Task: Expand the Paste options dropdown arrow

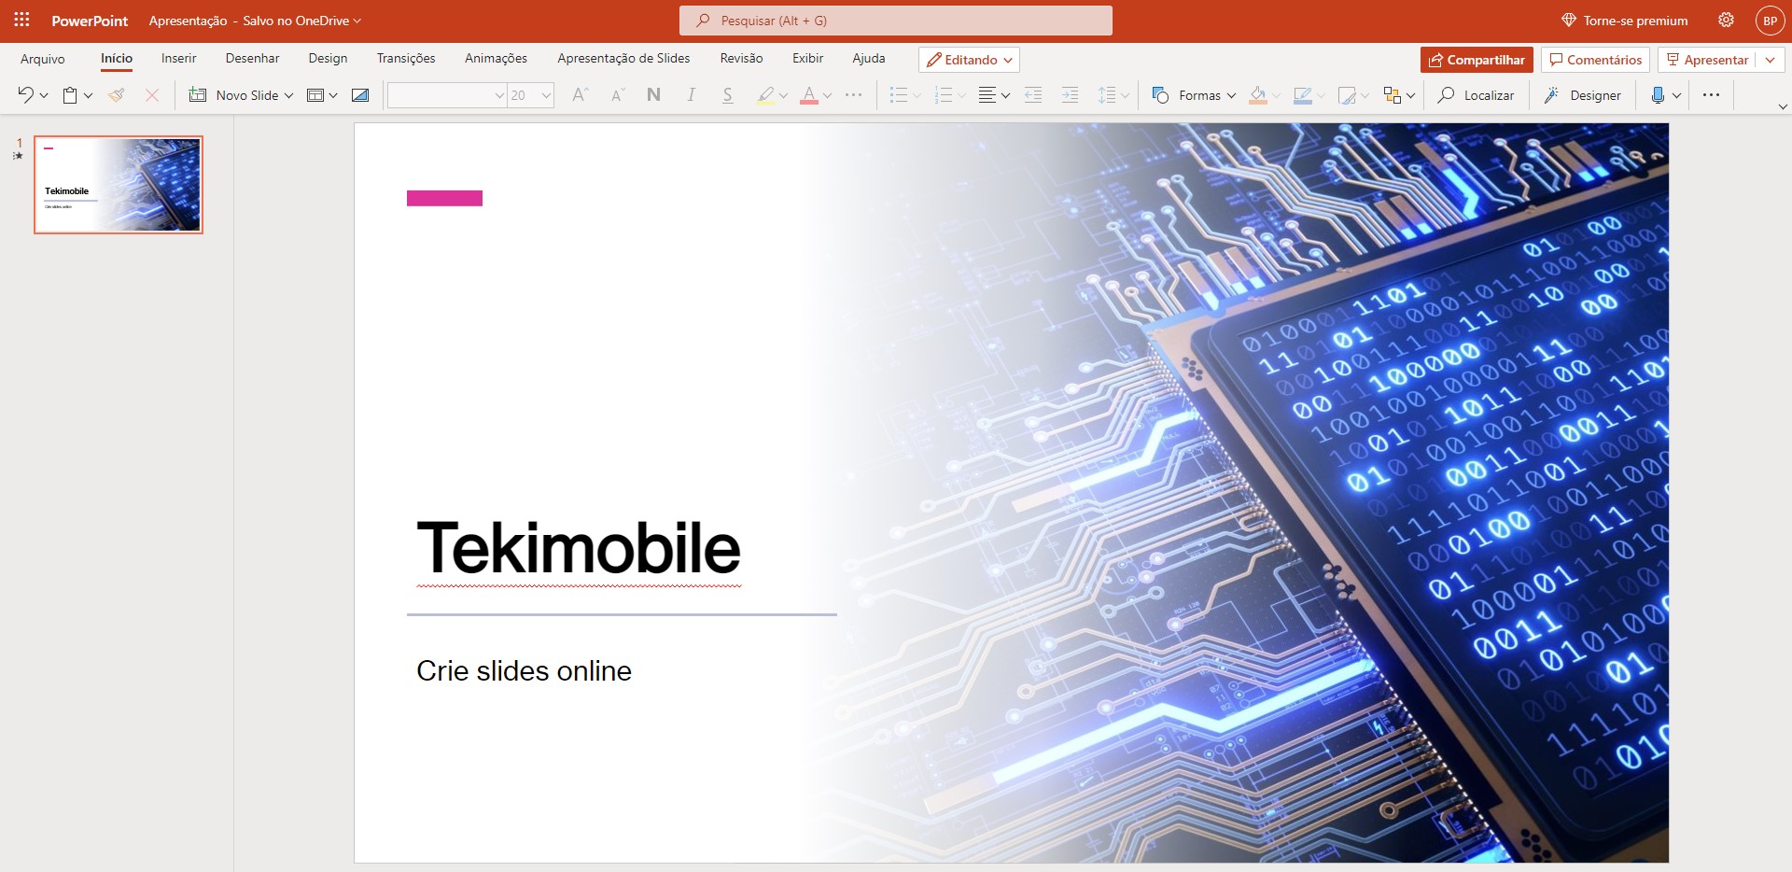Action: [x=88, y=95]
